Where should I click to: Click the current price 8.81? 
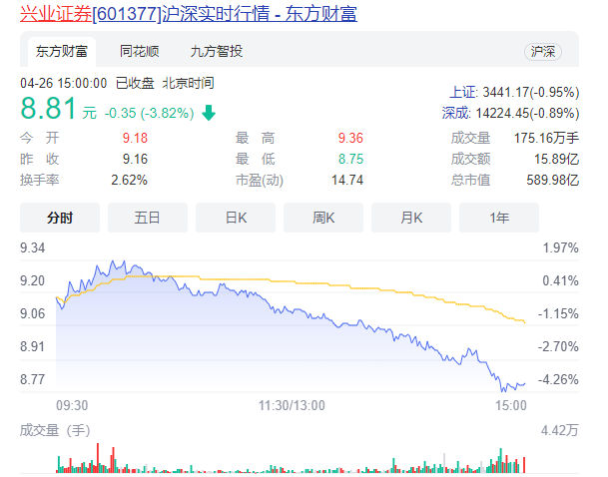pos(49,109)
